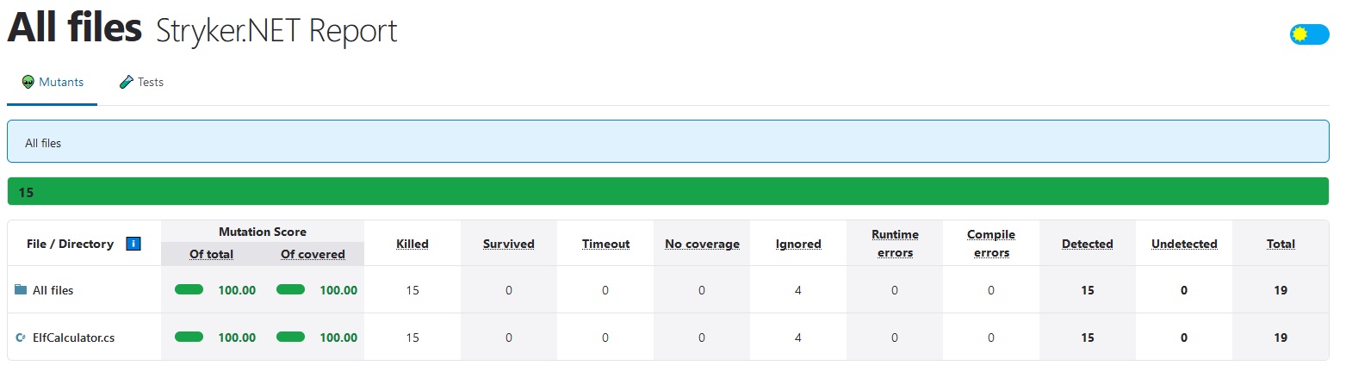Click the Undetected column header
This screenshot has width=1346, height=384.
pos(1184,244)
